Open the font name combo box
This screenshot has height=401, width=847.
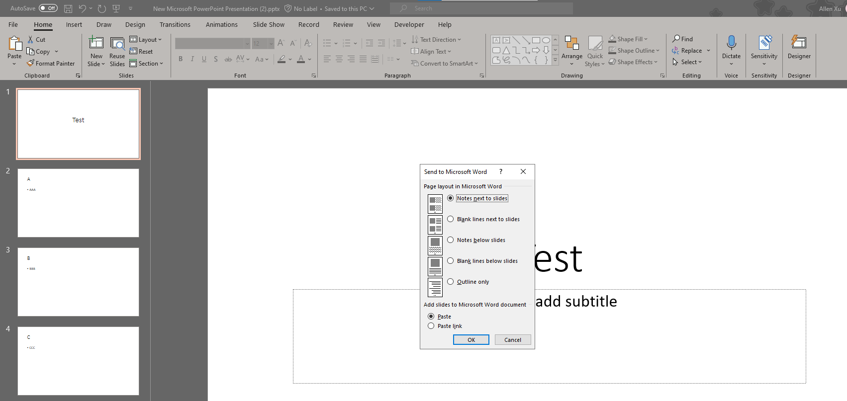[212, 43]
